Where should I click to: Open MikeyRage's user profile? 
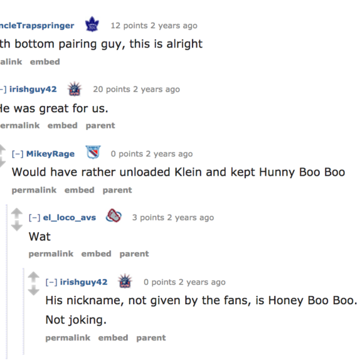pyautogui.click(x=50, y=154)
